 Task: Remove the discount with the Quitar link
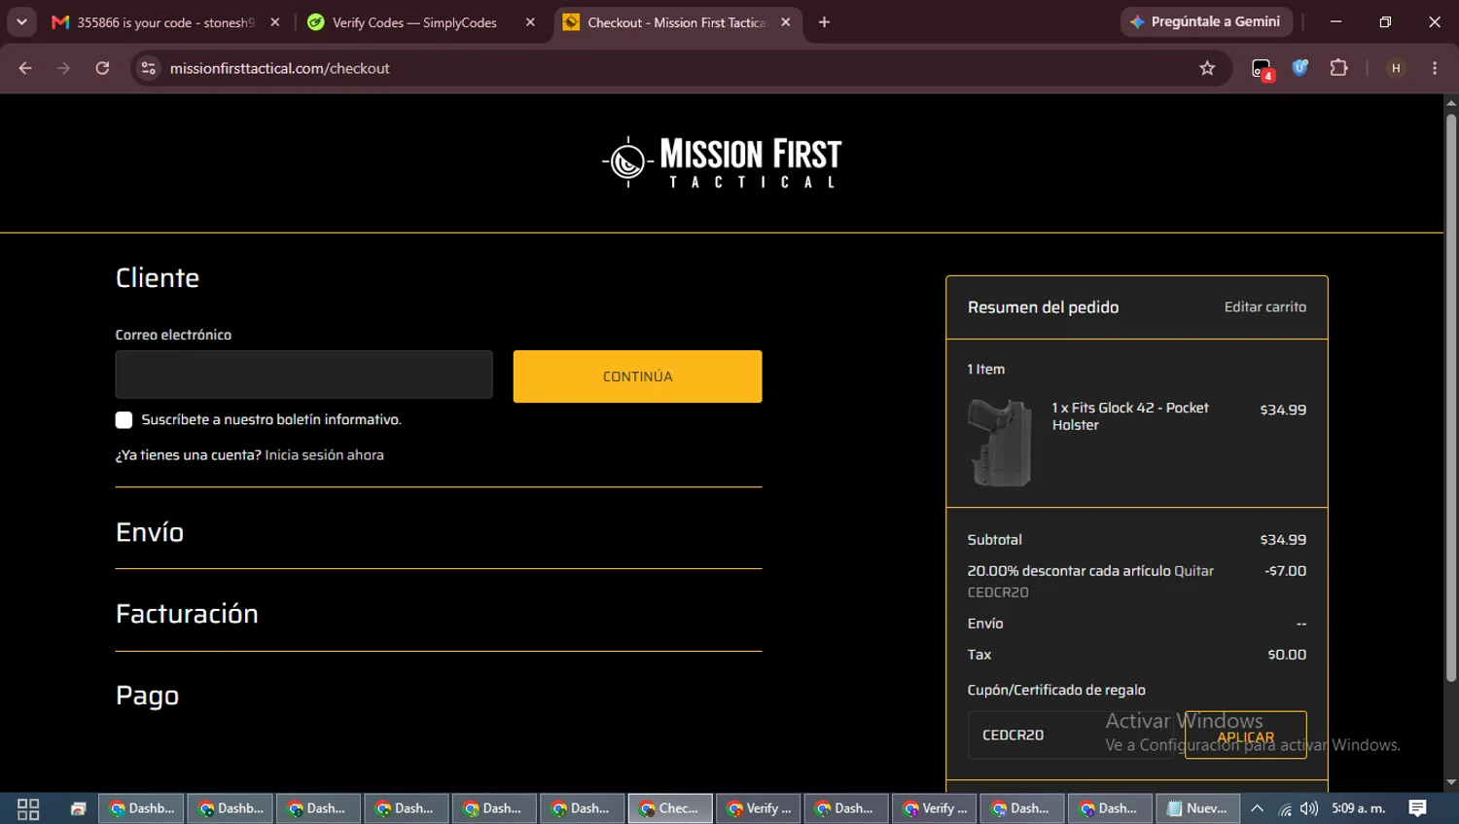coord(1193,571)
